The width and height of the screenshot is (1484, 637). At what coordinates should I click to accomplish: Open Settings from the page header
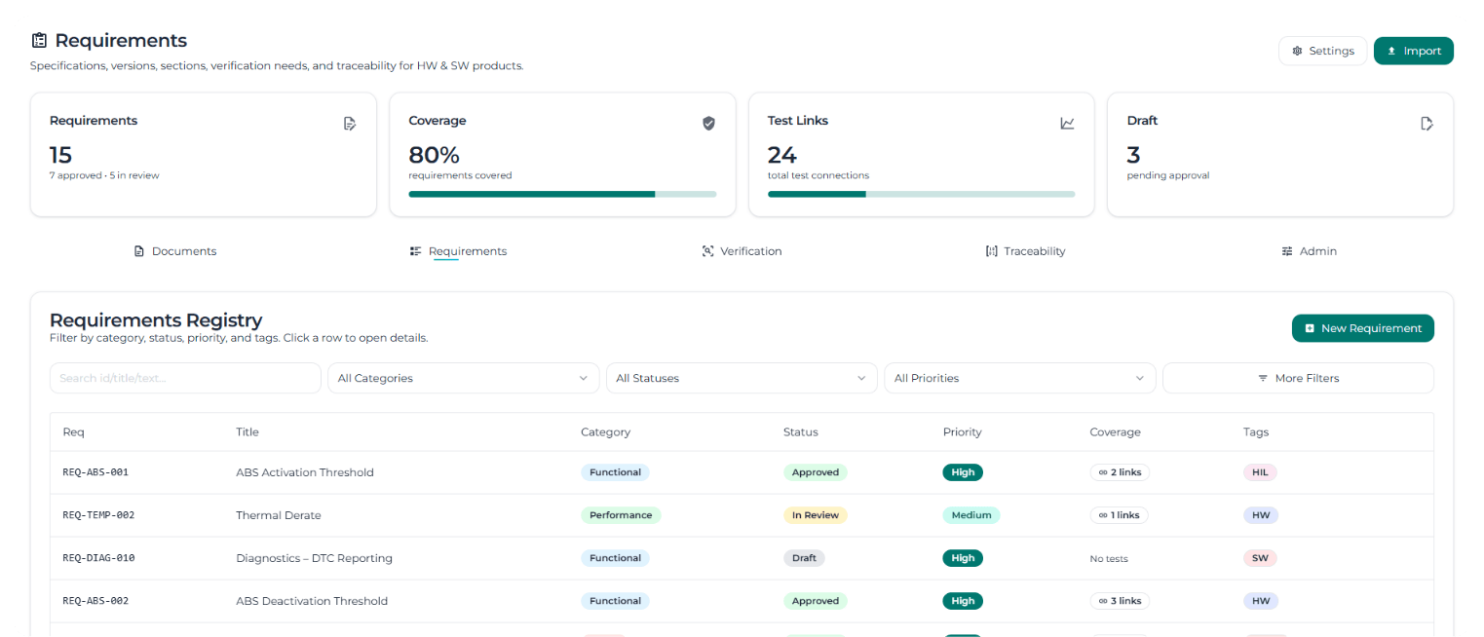pos(1322,51)
